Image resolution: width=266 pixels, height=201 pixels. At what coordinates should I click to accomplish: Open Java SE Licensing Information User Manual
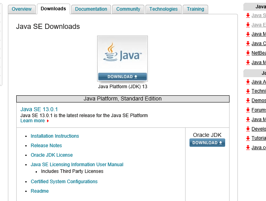tap(77, 165)
